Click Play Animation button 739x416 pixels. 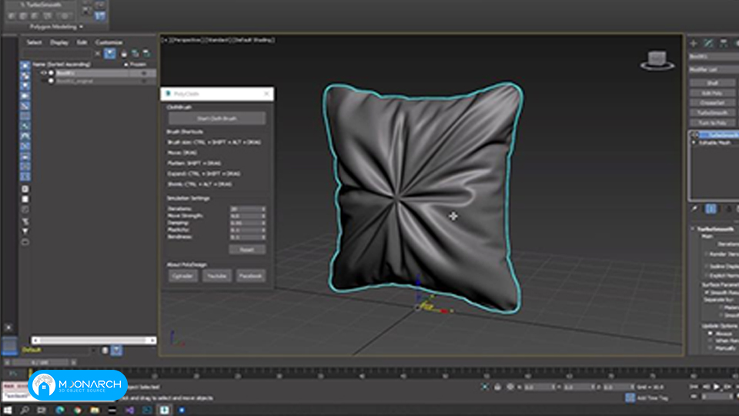[717, 387]
